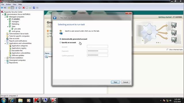The height and width of the screenshot is (103, 184).
Task: Click the volume speaker tray icon
Action: click(x=170, y=100)
